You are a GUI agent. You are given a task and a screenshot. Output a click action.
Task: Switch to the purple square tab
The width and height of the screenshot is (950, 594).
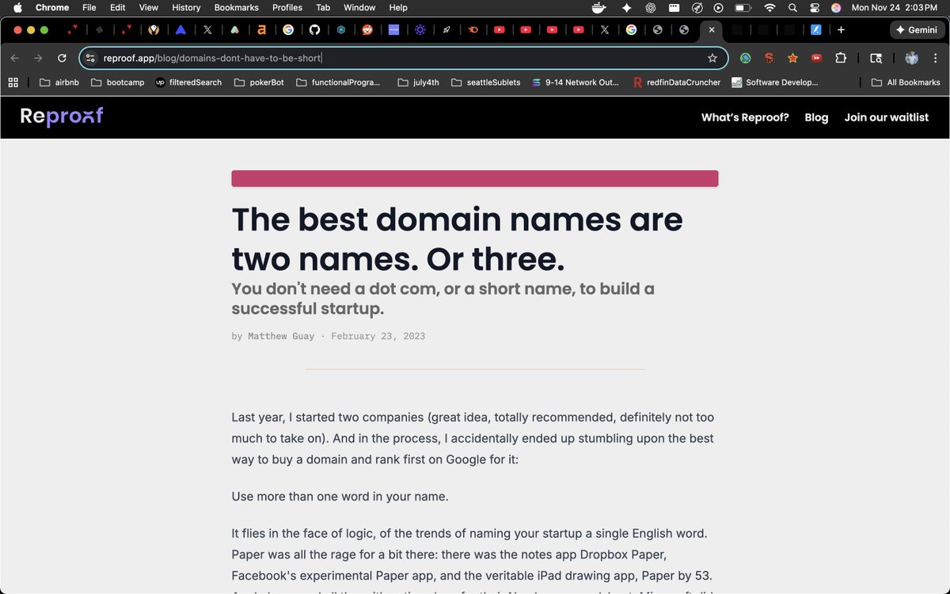point(393,29)
